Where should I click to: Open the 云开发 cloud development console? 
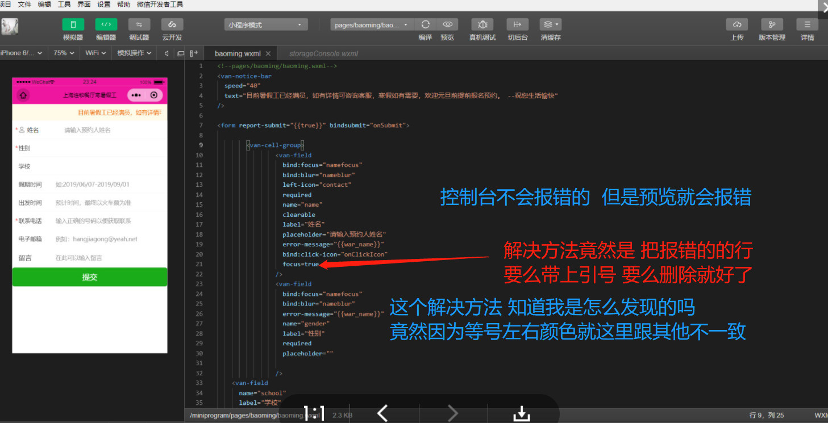(x=172, y=24)
